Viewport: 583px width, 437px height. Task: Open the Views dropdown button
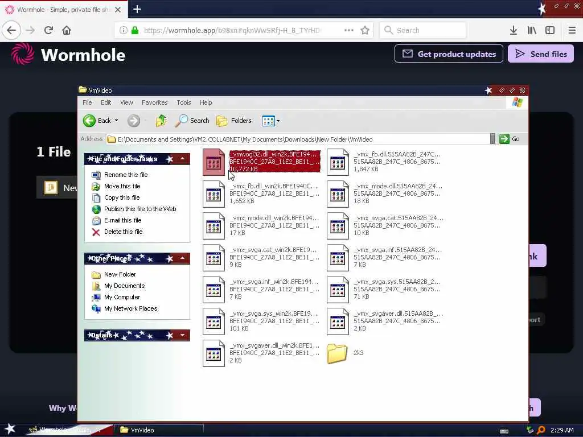[x=270, y=121]
